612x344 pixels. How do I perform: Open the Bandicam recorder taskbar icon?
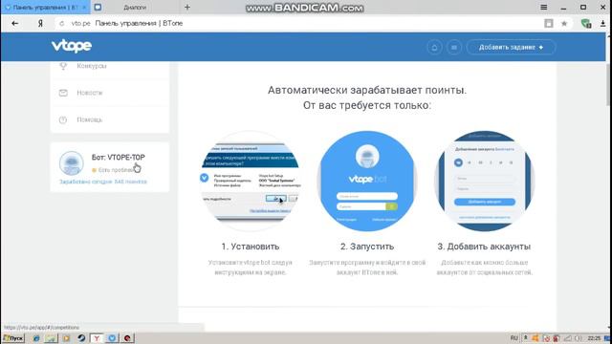[x=127, y=338]
